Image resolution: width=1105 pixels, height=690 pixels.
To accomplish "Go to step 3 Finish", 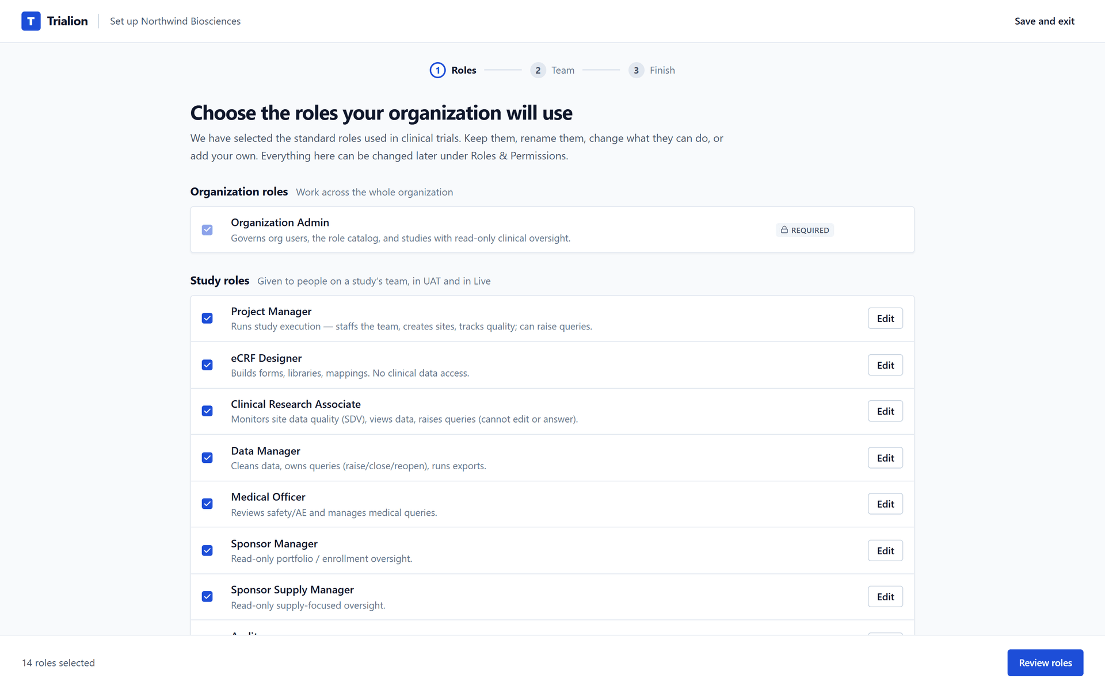I will (651, 70).
